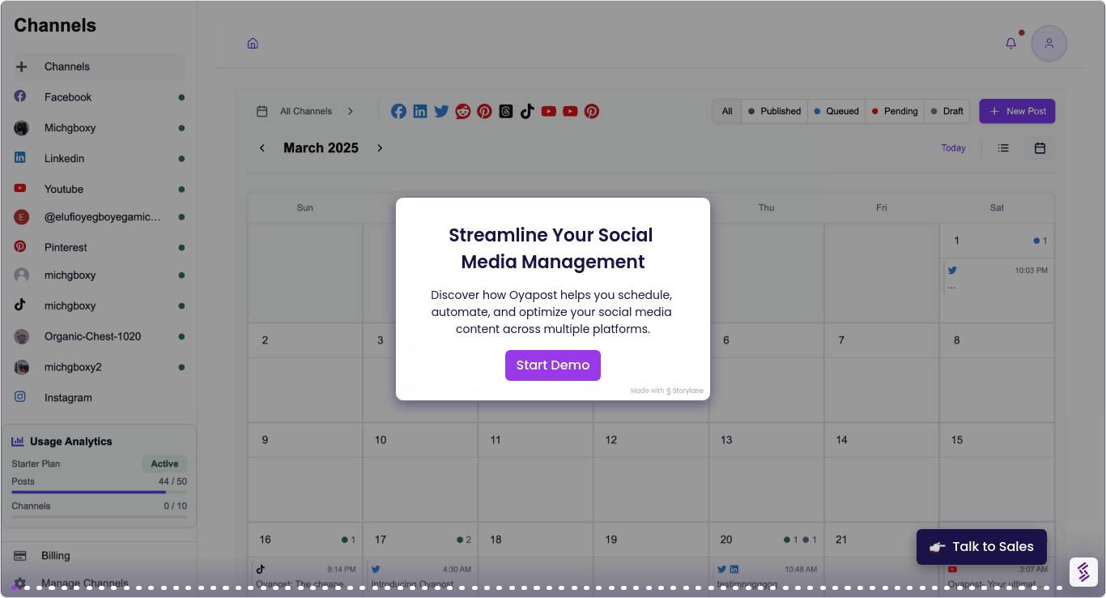Filter posts by Queued status
The image size is (1106, 598).
click(836, 111)
